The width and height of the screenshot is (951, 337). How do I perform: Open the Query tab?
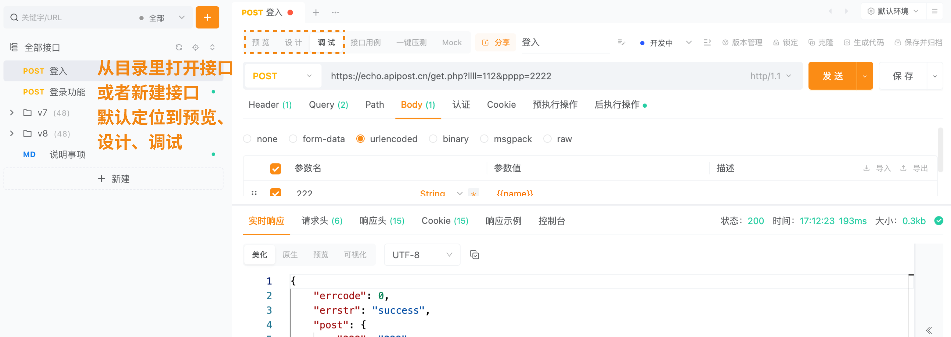pos(328,105)
